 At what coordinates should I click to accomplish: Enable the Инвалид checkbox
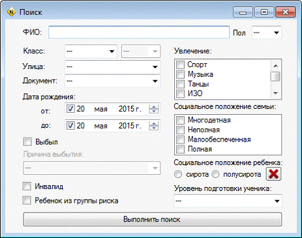coord(27,186)
